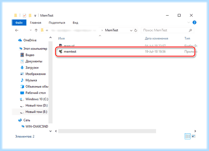Click the memtest file icon

click(x=61, y=51)
